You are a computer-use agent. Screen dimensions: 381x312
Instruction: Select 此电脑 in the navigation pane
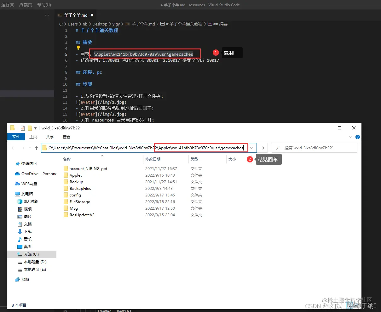27,194
